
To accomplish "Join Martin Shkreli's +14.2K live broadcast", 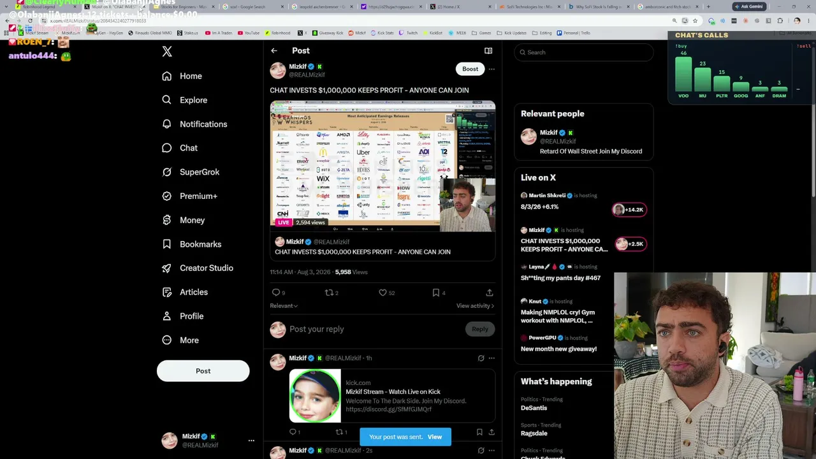I will [x=629, y=210].
